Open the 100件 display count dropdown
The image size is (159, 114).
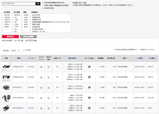(x=15, y=51)
